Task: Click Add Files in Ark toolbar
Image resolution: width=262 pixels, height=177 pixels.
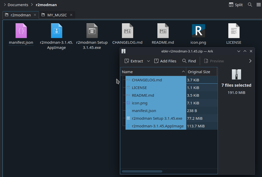Action: [165, 61]
